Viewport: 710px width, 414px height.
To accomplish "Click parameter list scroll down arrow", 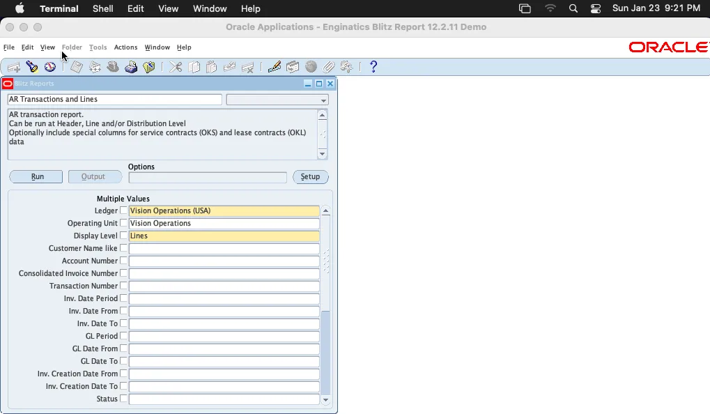I will (325, 400).
